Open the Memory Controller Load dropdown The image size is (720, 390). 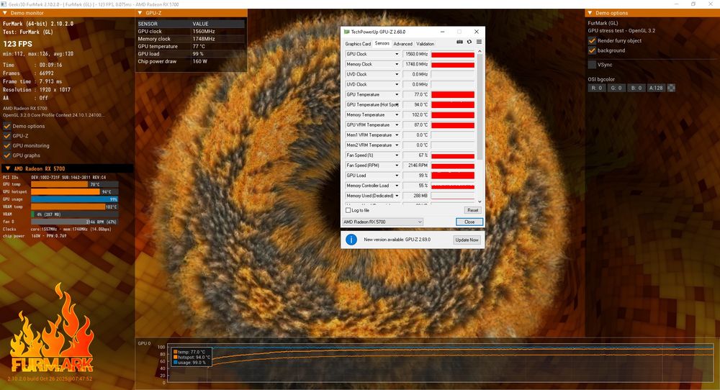(x=397, y=186)
